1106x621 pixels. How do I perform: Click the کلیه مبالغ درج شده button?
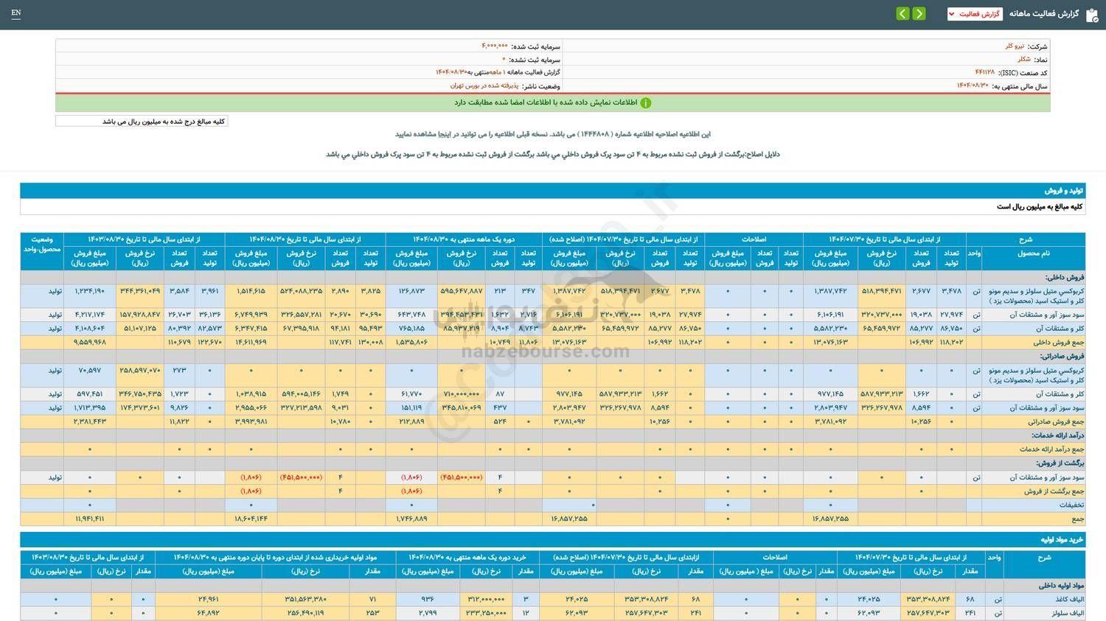(x=141, y=120)
